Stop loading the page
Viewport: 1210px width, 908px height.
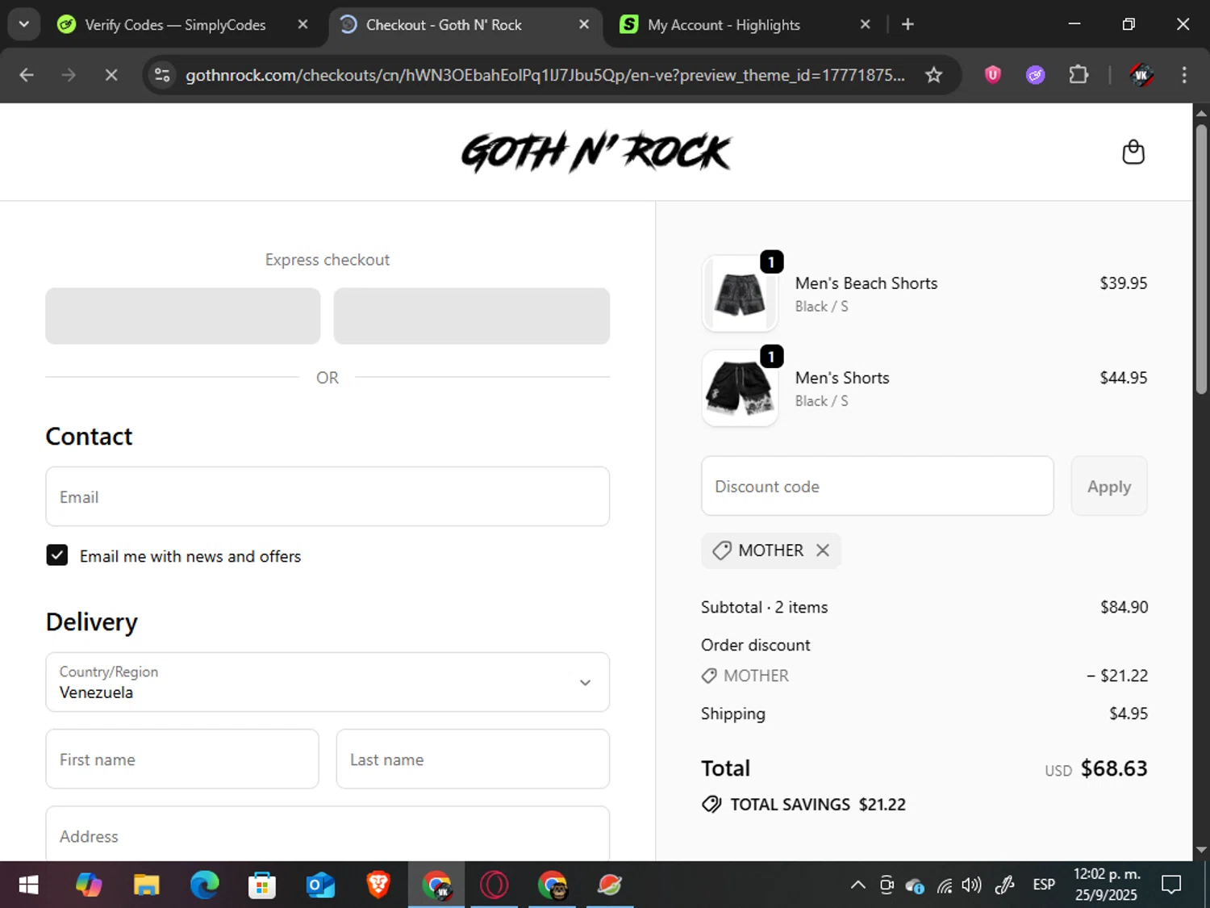111,75
